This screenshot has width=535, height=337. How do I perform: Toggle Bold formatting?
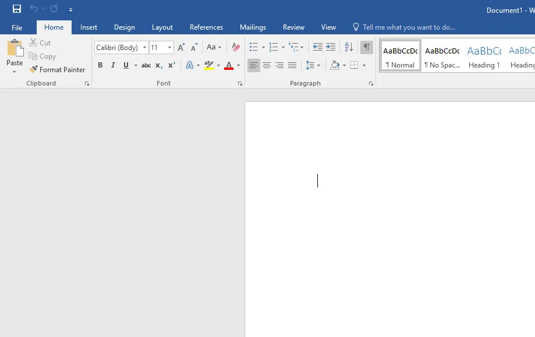coord(100,65)
